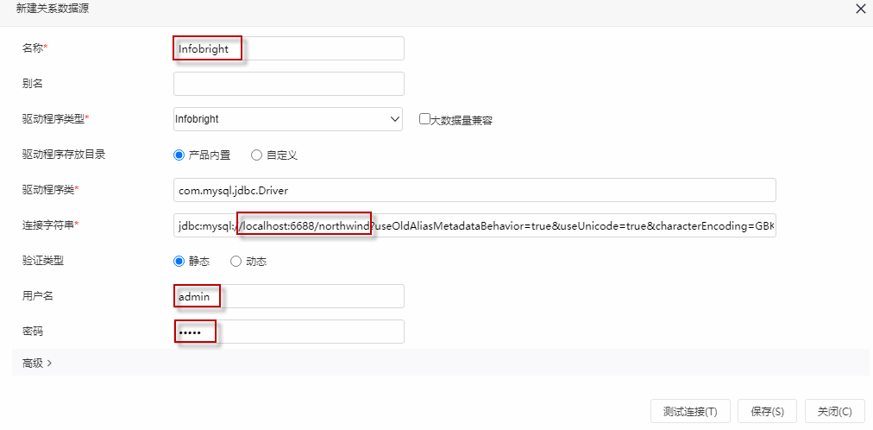Enable the 大数据量兼容 checkbox
The height and width of the screenshot is (430, 873).
[424, 118]
